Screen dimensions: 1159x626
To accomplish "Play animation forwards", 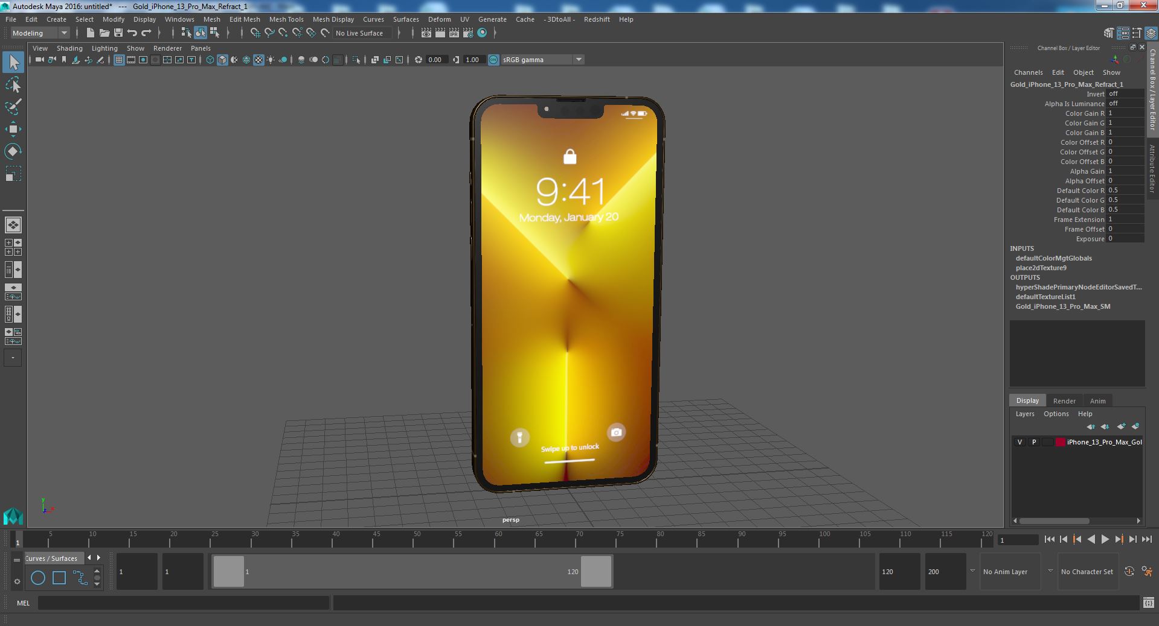I will 1105,540.
